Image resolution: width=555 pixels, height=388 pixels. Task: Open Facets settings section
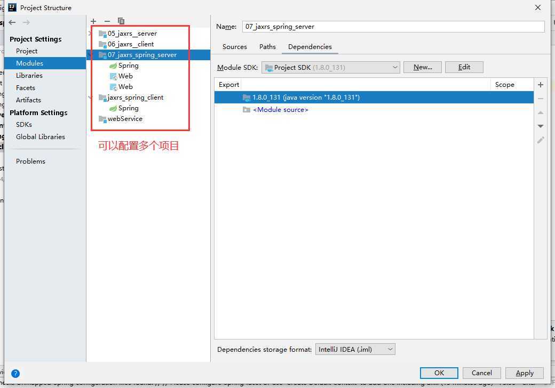point(26,87)
